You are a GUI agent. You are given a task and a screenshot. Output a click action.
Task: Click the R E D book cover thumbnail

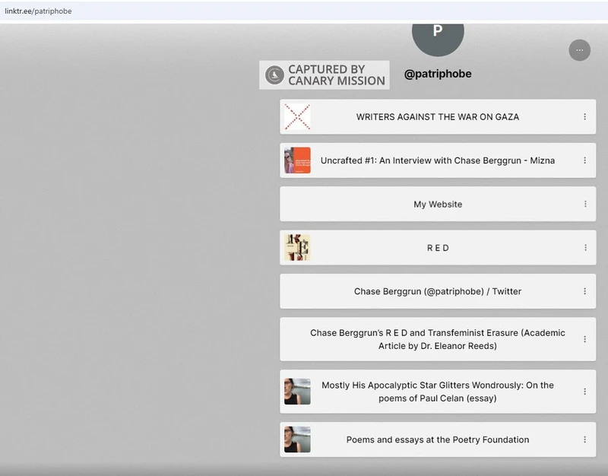[297, 248]
